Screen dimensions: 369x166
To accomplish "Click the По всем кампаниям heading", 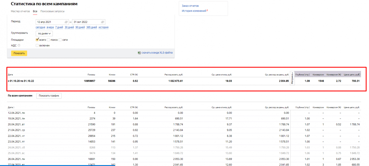I will pyautogui.click(x=20, y=96).
